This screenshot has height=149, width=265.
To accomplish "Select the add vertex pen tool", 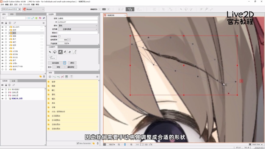I will [60, 52].
